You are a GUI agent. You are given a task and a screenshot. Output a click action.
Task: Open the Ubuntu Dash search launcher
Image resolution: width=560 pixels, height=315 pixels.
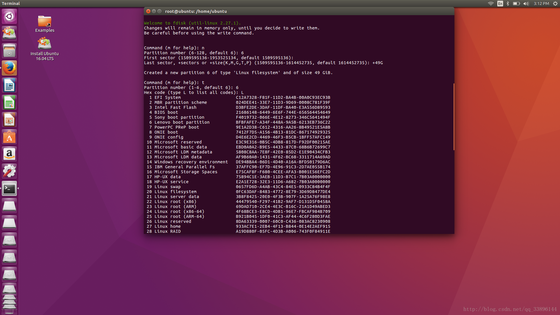point(9,16)
